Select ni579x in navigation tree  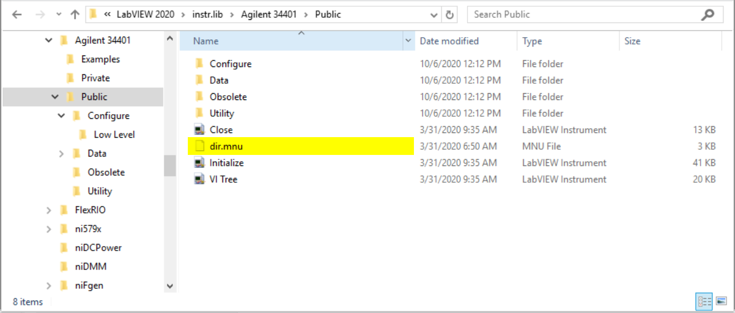click(x=88, y=229)
